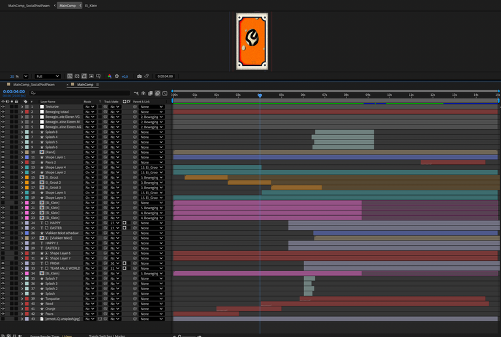The height and width of the screenshot is (337, 501).
Task: Hide the Texturize layer with eye icon
Action: coord(3,107)
